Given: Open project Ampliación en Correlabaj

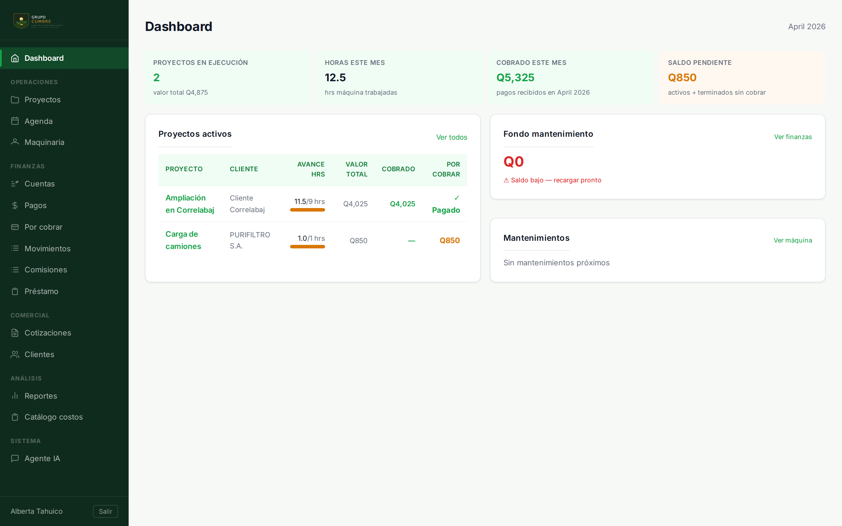Looking at the screenshot, I should click(190, 204).
